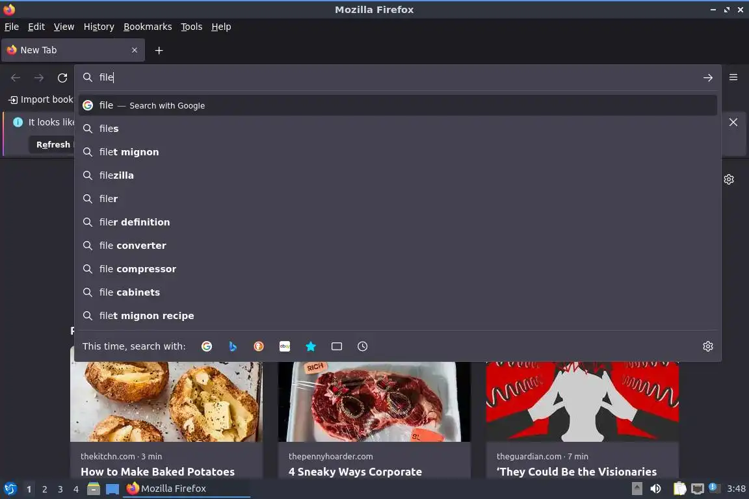Click the info icon in notification bar

coord(18,122)
